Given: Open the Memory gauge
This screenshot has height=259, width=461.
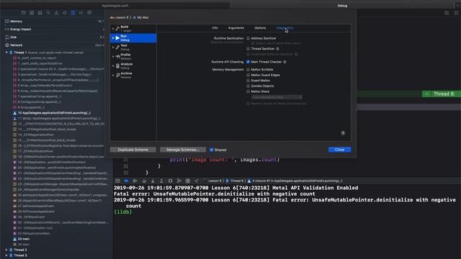Looking at the screenshot, I should pyautogui.click(x=55, y=21).
